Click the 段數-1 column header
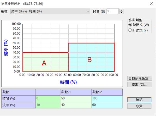The image size is (156, 116). (76, 92)
